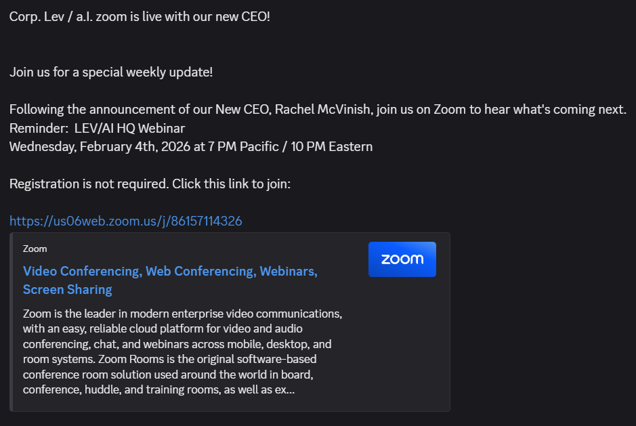
Task: Click "Click this link to join:" text
Action: [x=231, y=184]
